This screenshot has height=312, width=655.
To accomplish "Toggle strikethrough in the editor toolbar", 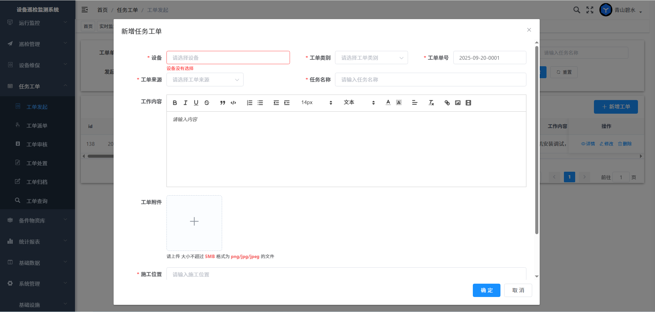I will pyautogui.click(x=207, y=103).
